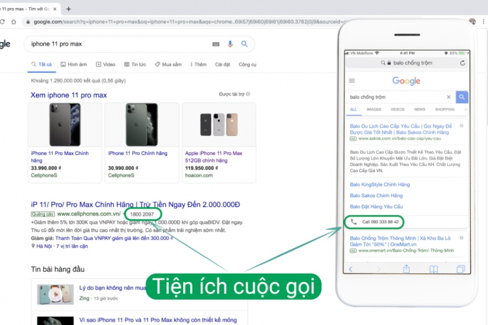Screen dimensions: 488x325
Task: Tap Safari tabs overview icon
Action: click(460, 269)
